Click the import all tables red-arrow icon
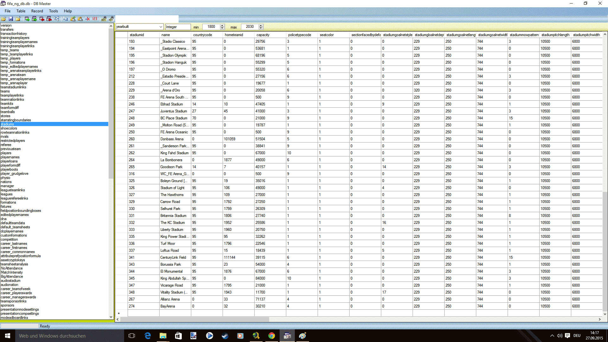The image size is (608, 342). (x=49, y=19)
